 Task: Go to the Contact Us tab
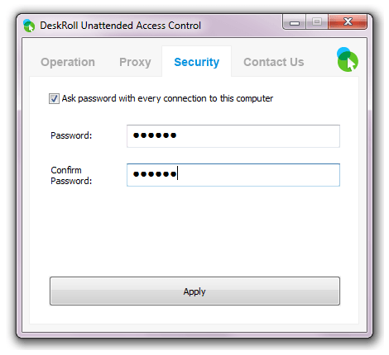click(274, 62)
